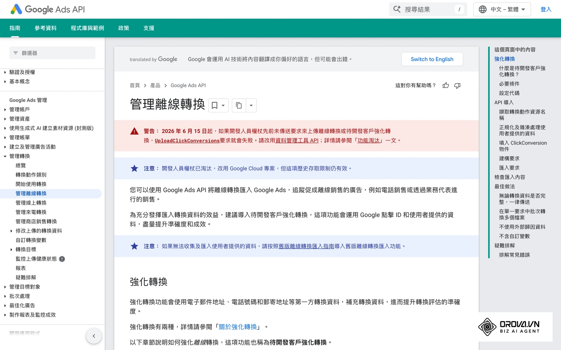Open the bookmark dropdown arrow
The width and height of the screenshot is (561, 350).
(223, 105)
